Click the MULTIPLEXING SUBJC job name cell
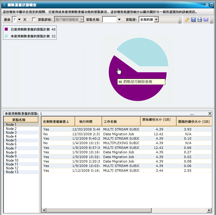Viewport: 216px width, 215px height. [121, 143]
